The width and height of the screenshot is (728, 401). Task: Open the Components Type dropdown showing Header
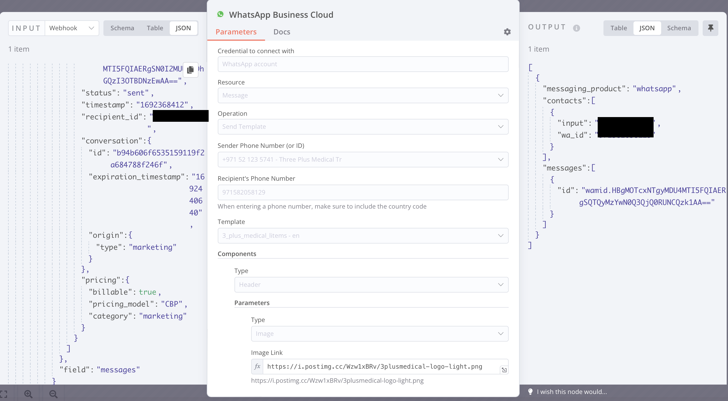pos(371,285)
